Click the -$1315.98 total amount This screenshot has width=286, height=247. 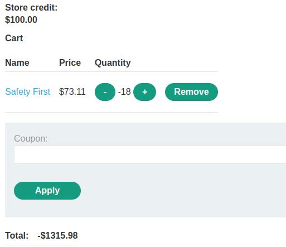tap(57, 235)
